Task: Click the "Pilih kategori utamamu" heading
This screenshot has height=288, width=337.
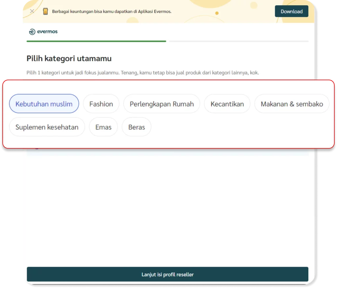Action: [x=69, y=58]
